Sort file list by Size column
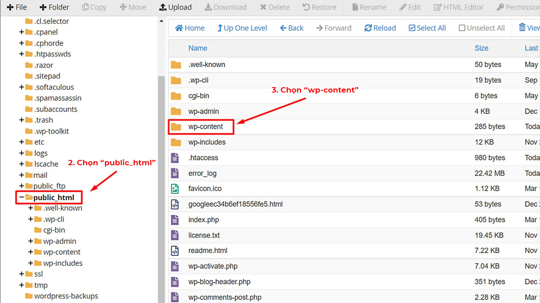Viewport: 540px width, 303px height. pyautogui.click(x=481, y=48)
